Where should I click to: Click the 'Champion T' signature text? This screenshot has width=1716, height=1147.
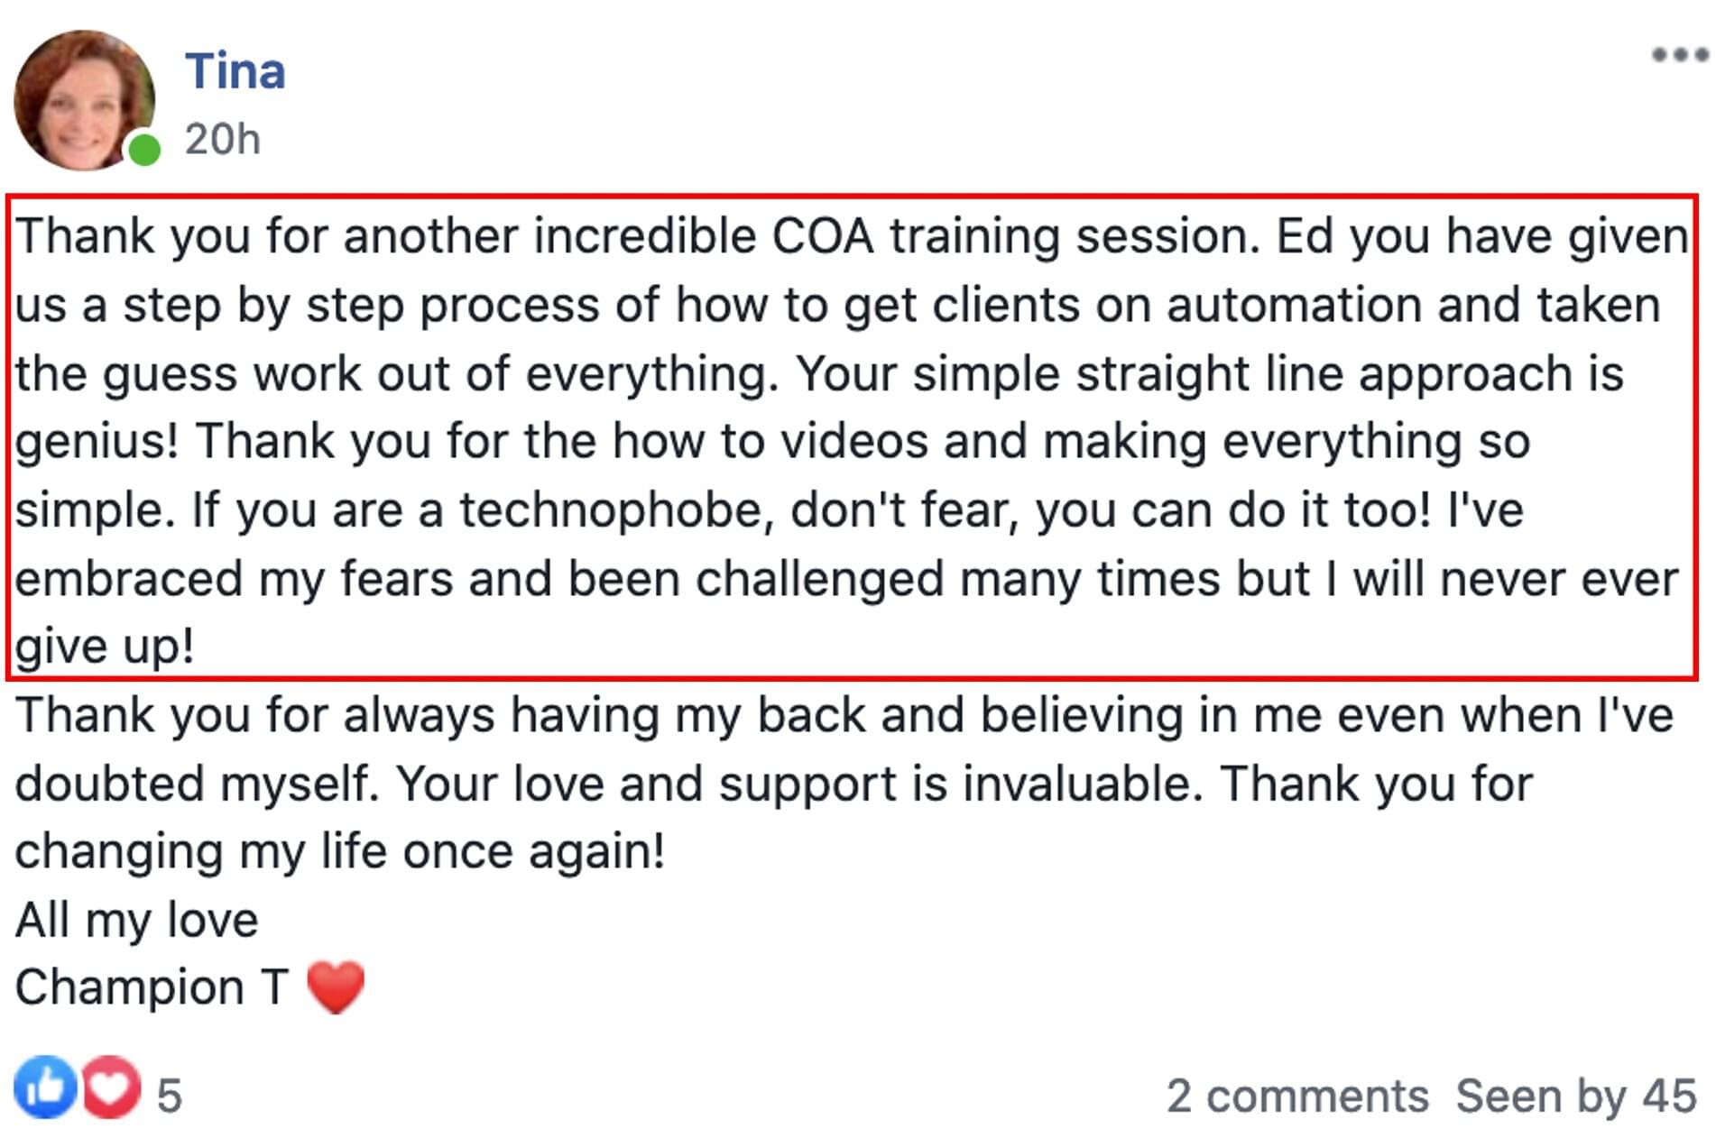[x=152, y=987]
